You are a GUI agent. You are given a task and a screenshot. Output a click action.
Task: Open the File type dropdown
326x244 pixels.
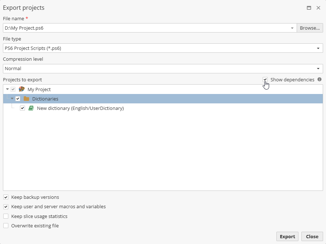point(318,48)
